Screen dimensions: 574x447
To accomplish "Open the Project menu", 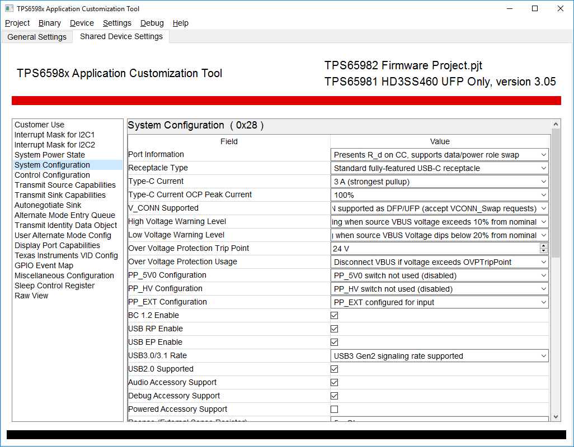I will (x=17, y=23).
